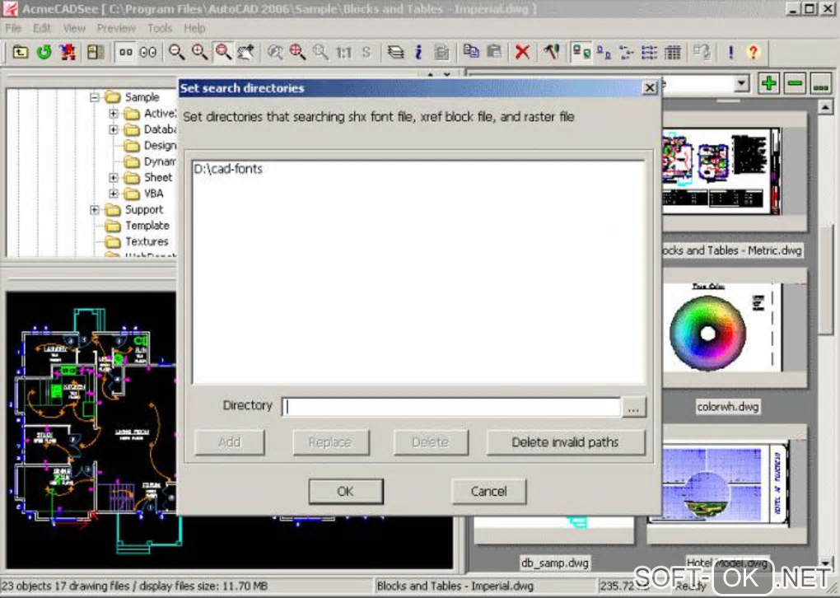
Task: Switch to details list view icon
Action: click(649, 52)
